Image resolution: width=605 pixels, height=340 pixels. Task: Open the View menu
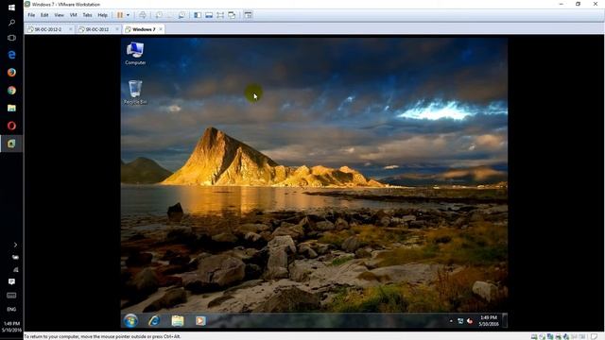pyautogui.click(x=59, y=15)
